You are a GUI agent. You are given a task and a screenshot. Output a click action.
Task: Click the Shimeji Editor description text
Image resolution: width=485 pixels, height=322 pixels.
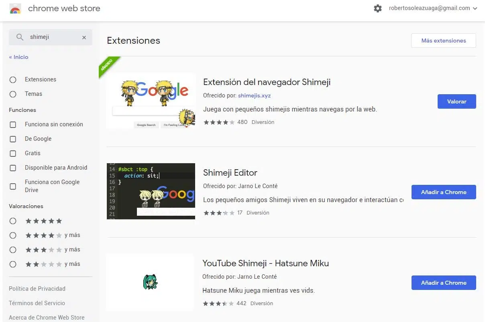(x=304, y=200)
